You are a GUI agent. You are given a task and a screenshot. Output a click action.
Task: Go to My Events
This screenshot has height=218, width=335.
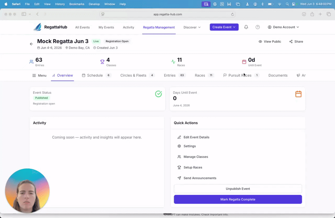coord(106,27)
